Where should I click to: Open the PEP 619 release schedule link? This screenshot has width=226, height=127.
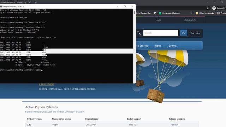pos(174,125)
